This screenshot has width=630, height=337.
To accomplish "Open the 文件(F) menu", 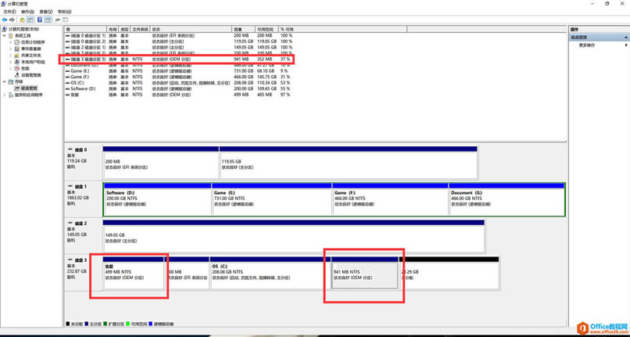I will click(9, 12).
